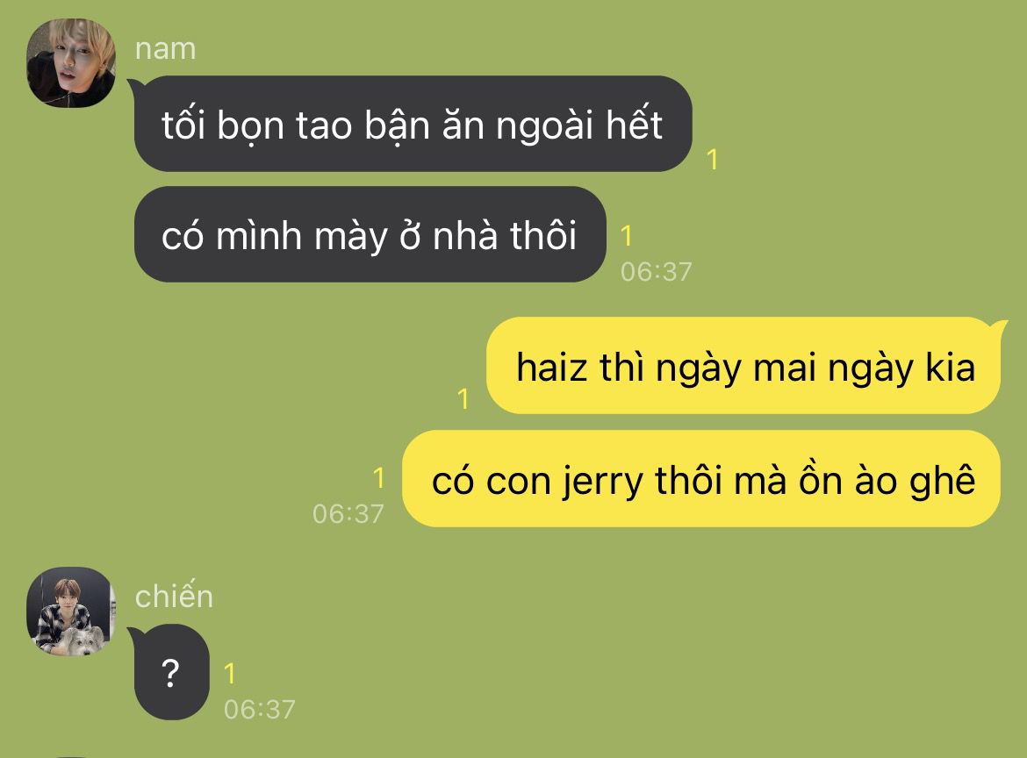Image resolution: width=1027 pixels, height=758 pixels.
Task: Tap the sender name chiến
Action: pos(174,597)
